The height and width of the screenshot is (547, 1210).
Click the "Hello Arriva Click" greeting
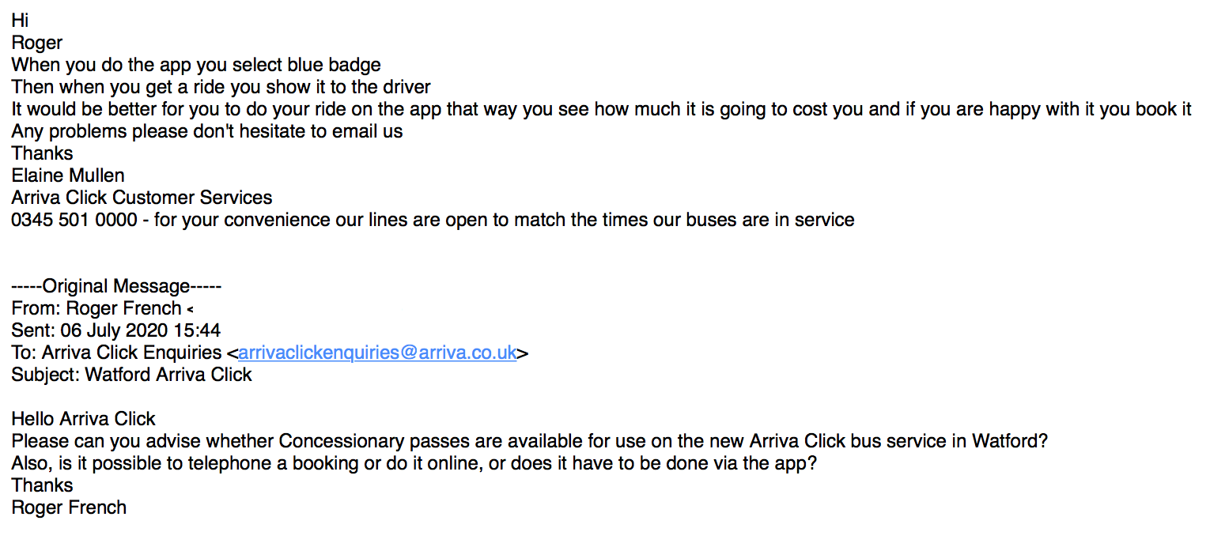[83, 419]
